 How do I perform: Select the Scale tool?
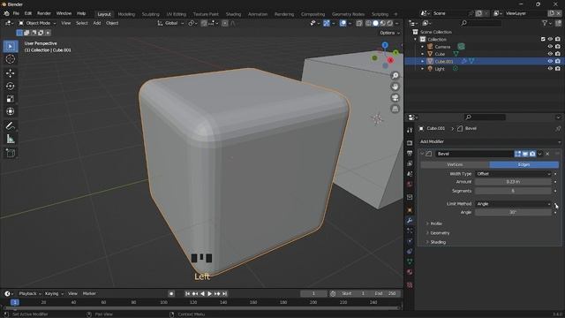[x=10, y=99]
